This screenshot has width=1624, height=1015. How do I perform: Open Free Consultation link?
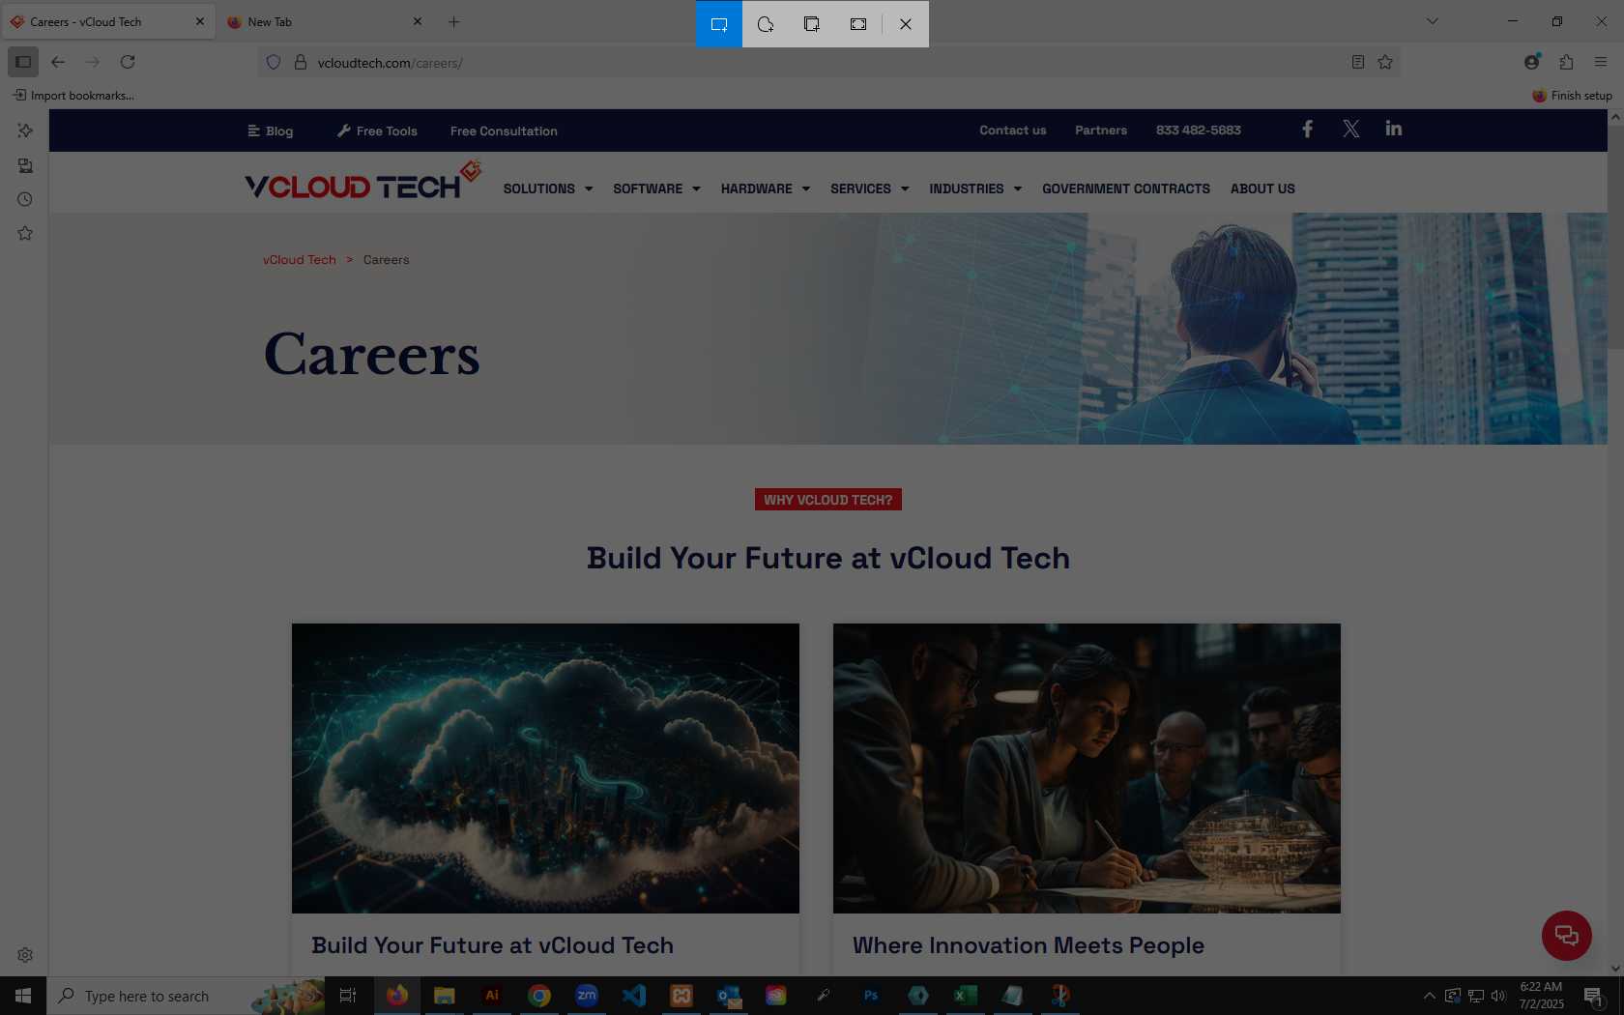(x=504, y=130)
